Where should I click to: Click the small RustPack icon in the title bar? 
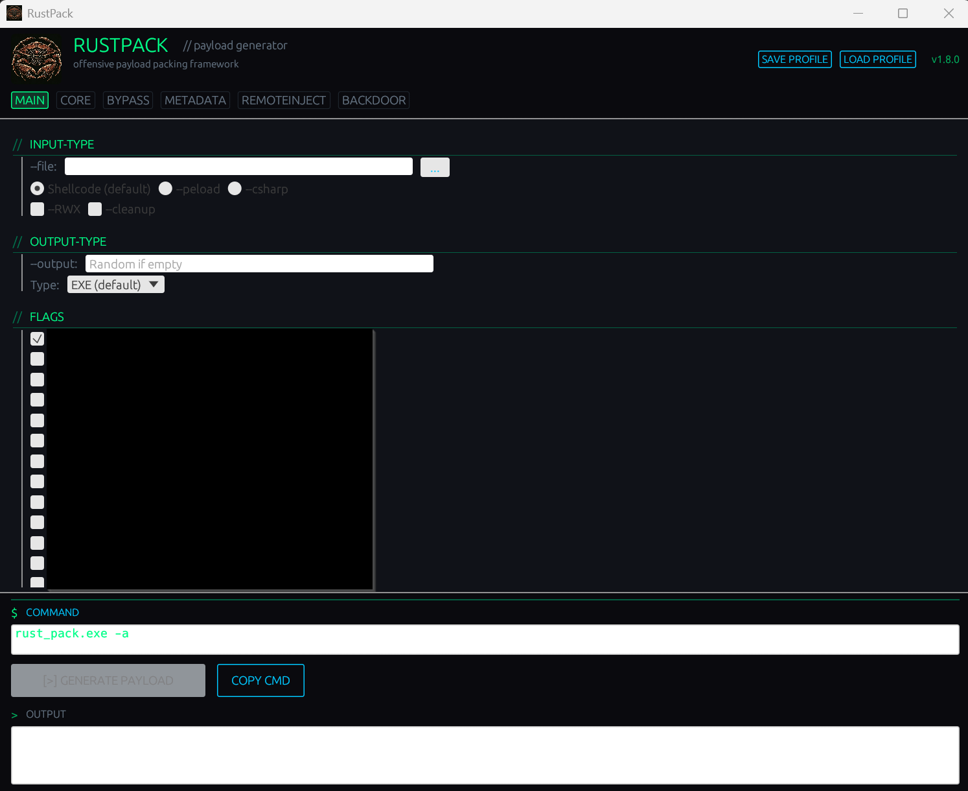click(14, 13)
